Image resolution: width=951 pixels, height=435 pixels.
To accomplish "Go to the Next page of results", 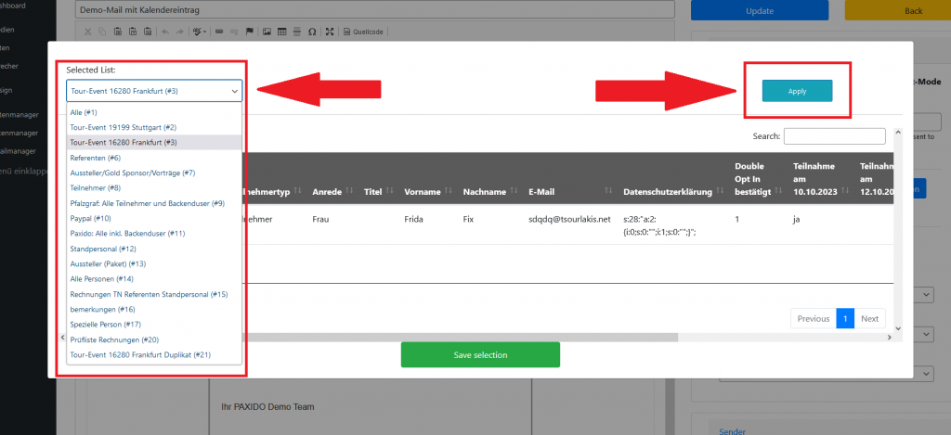I will point(869,318).
